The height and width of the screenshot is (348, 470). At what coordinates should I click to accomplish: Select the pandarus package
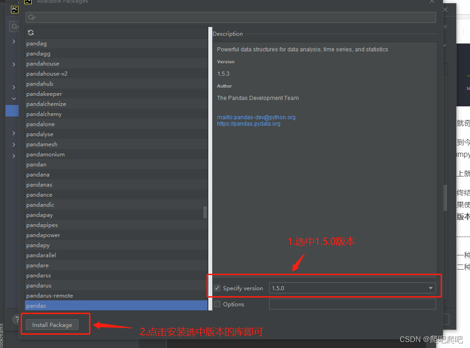tap(116, 285)
